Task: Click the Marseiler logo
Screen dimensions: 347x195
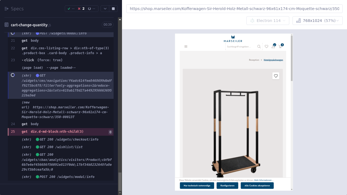Action: point(233,39)
